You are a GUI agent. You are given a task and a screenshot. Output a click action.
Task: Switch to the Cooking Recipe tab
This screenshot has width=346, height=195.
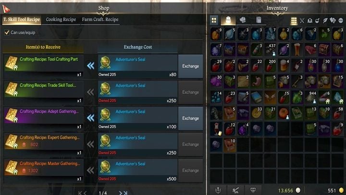pos(61,19)
